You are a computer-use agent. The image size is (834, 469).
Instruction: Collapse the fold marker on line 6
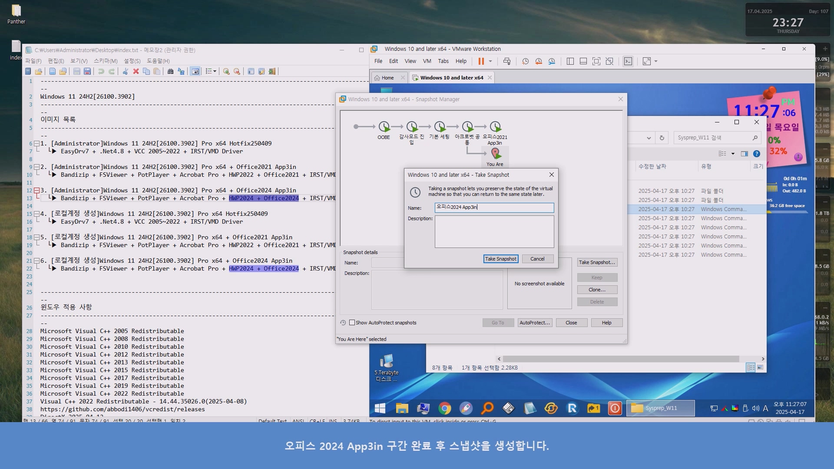click(37, 143)
